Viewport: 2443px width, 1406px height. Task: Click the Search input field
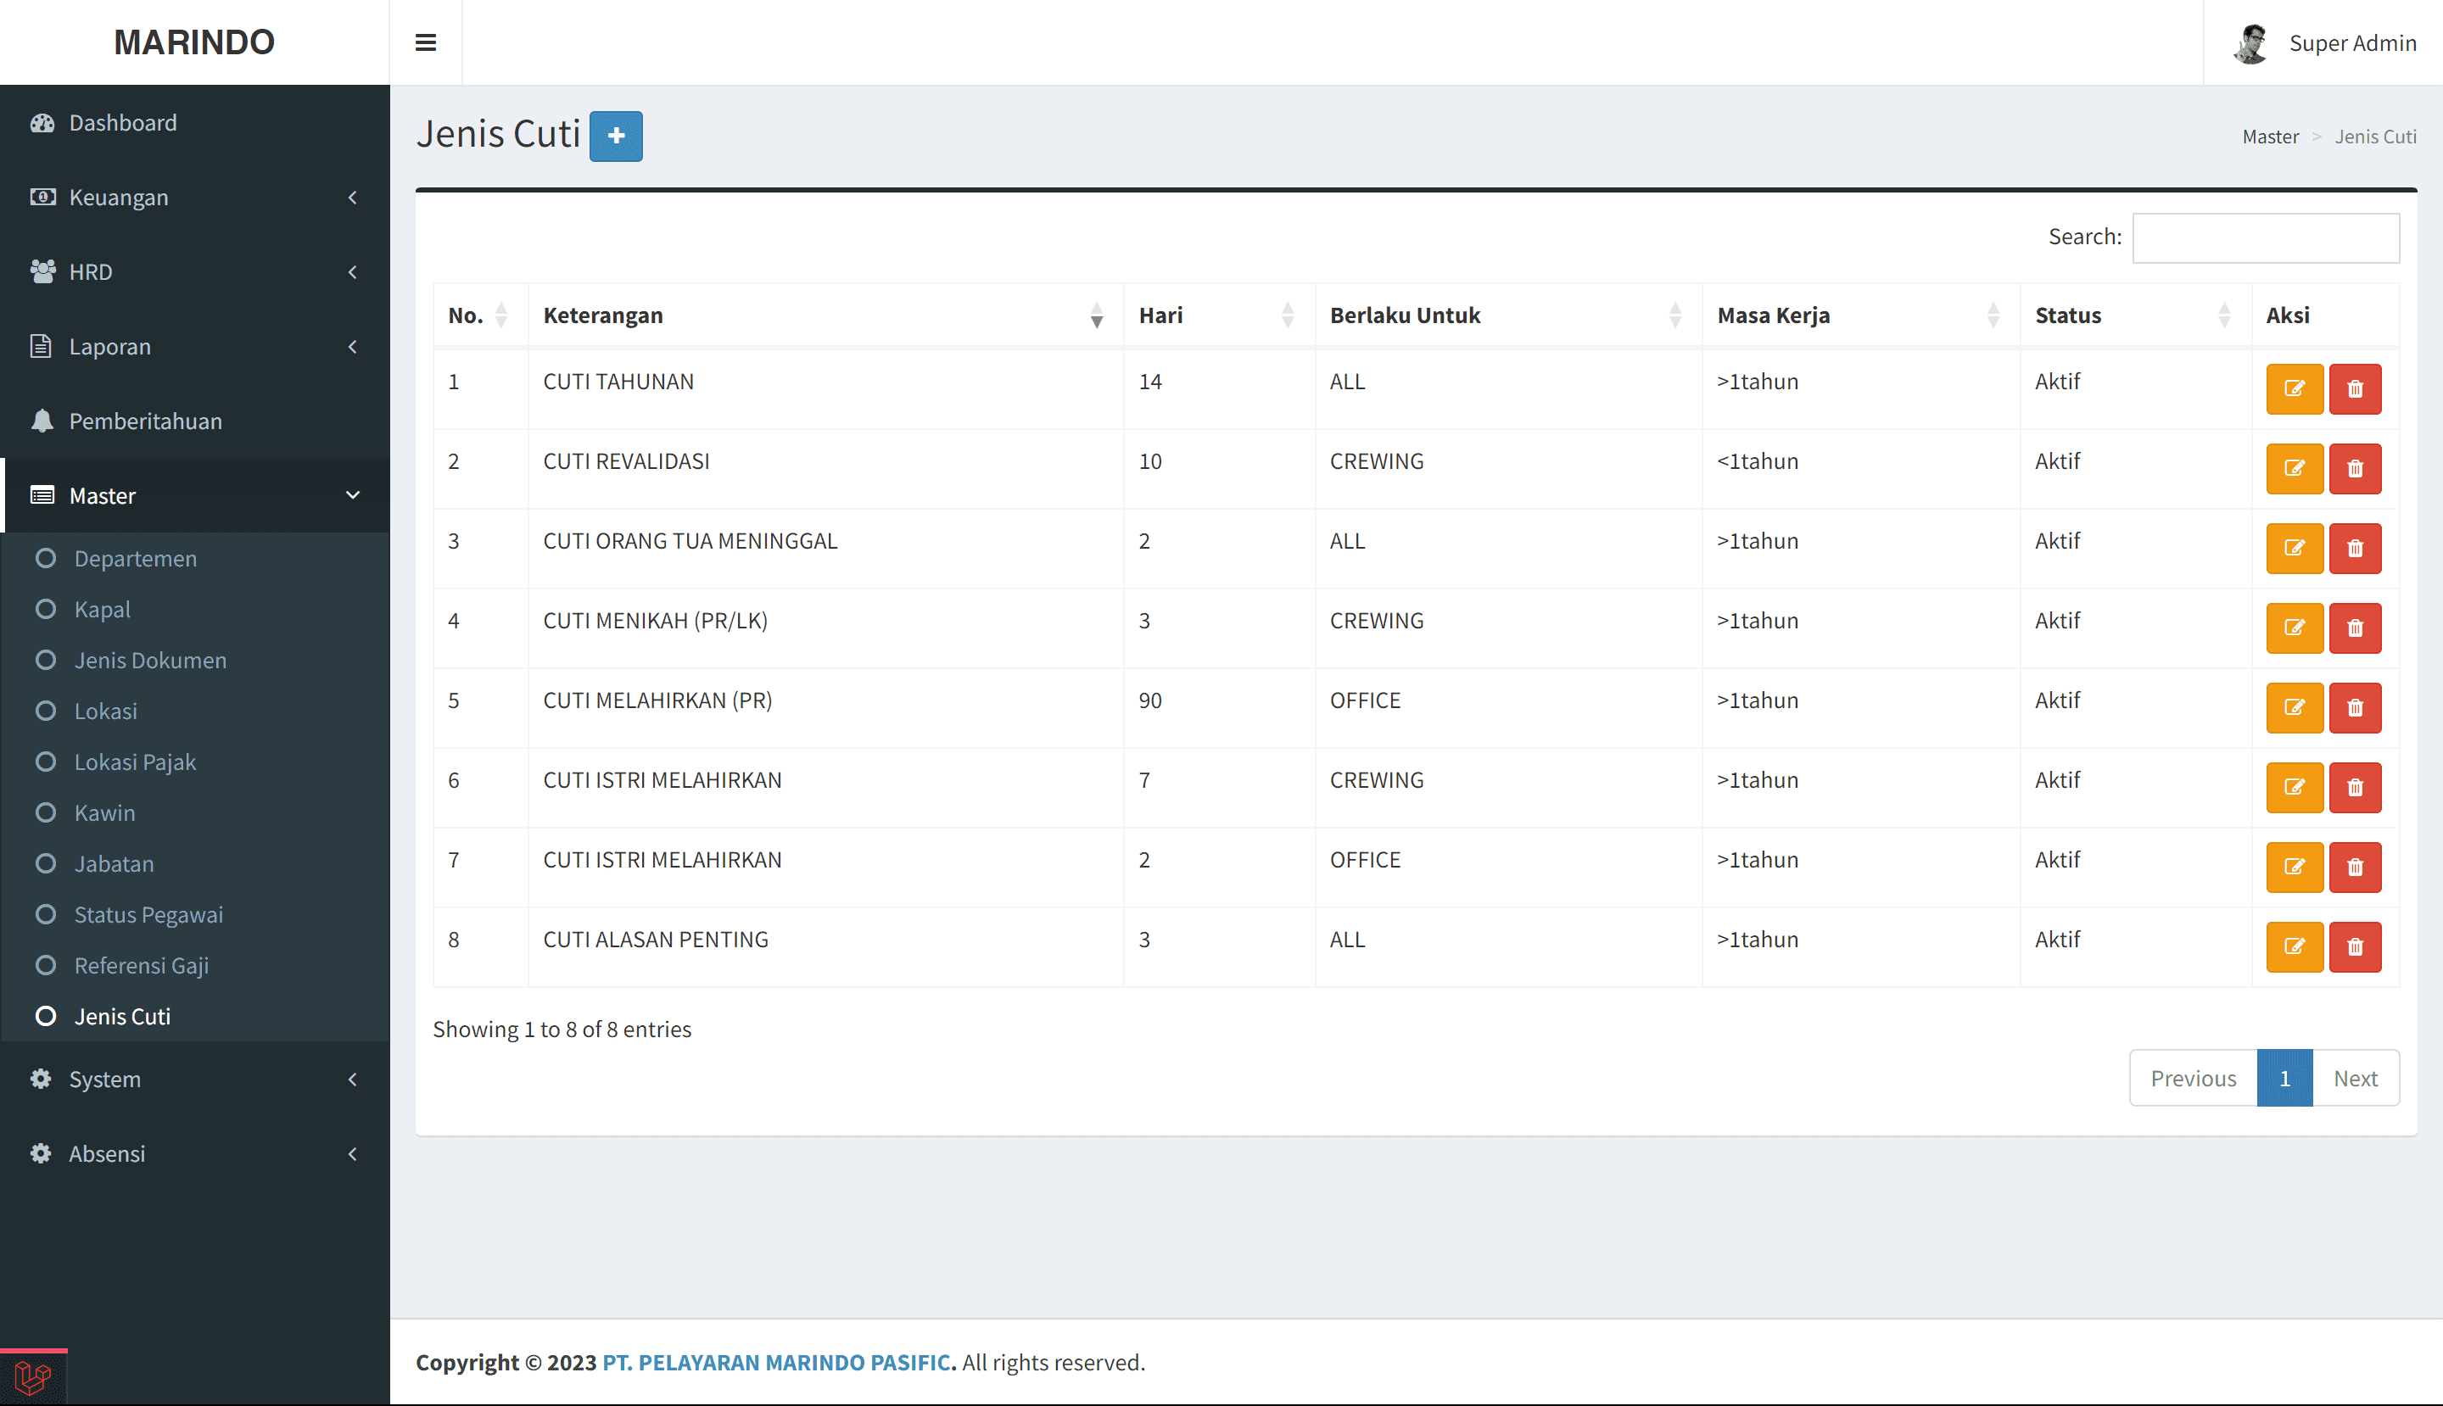point(2264,237)
